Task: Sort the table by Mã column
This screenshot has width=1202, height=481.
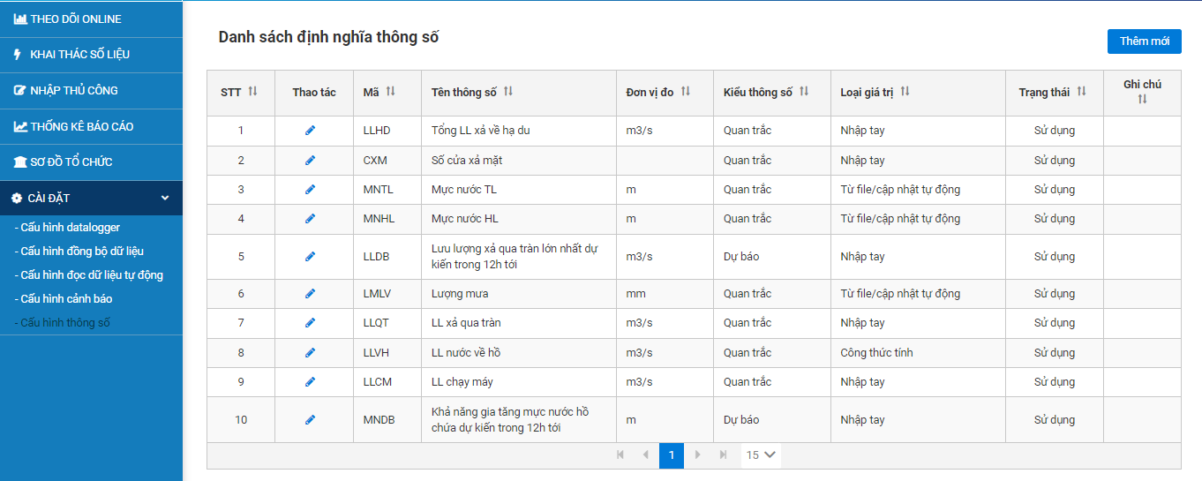Action: 390,92
